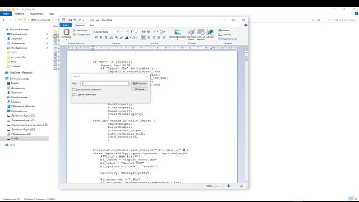Cut selection with Вырезать in WordPad
Image resolution: width=359 pixels, height=202 pixels.
(80, 30)
